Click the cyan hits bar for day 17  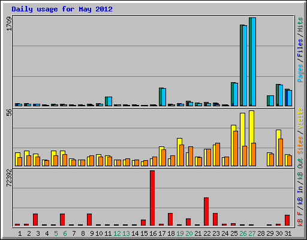[164, 97]
